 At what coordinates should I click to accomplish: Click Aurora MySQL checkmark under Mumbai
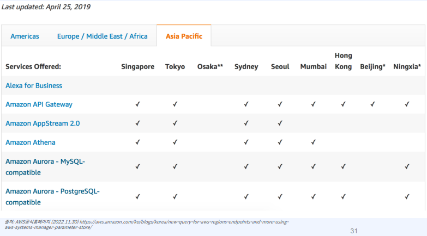pyautogui.click(x=314, y=166)
